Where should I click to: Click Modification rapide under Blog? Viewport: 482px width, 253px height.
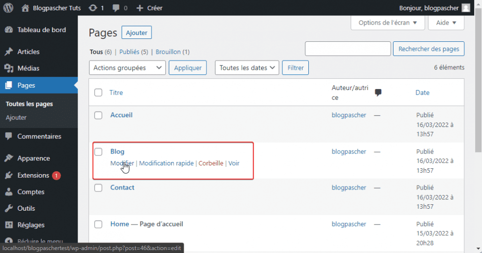pos(166,163)
